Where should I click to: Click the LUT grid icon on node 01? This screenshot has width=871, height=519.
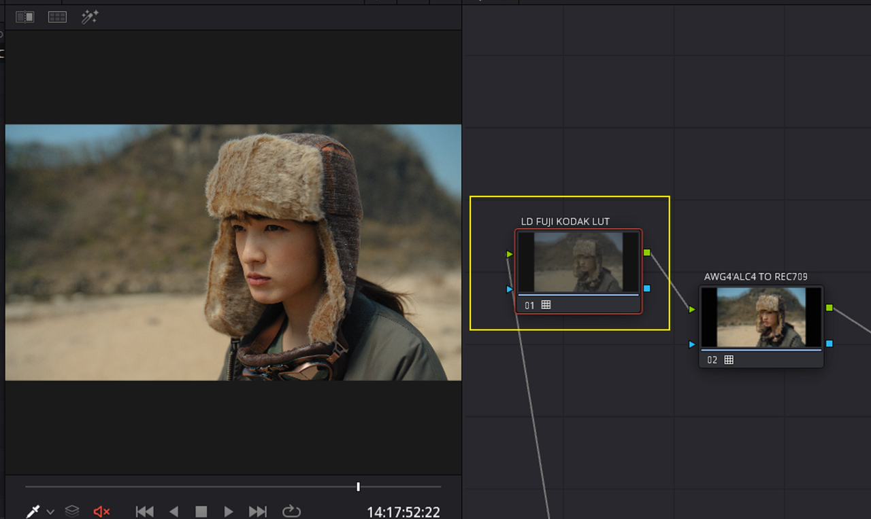[546, 305]
